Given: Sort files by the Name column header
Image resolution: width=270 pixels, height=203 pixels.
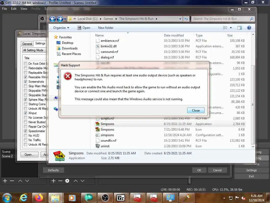Looking at the screenshot, I should [99, 35].
